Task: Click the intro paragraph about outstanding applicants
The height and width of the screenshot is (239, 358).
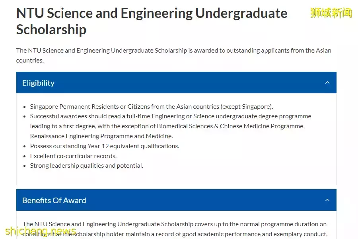Action: coord(173,51)
